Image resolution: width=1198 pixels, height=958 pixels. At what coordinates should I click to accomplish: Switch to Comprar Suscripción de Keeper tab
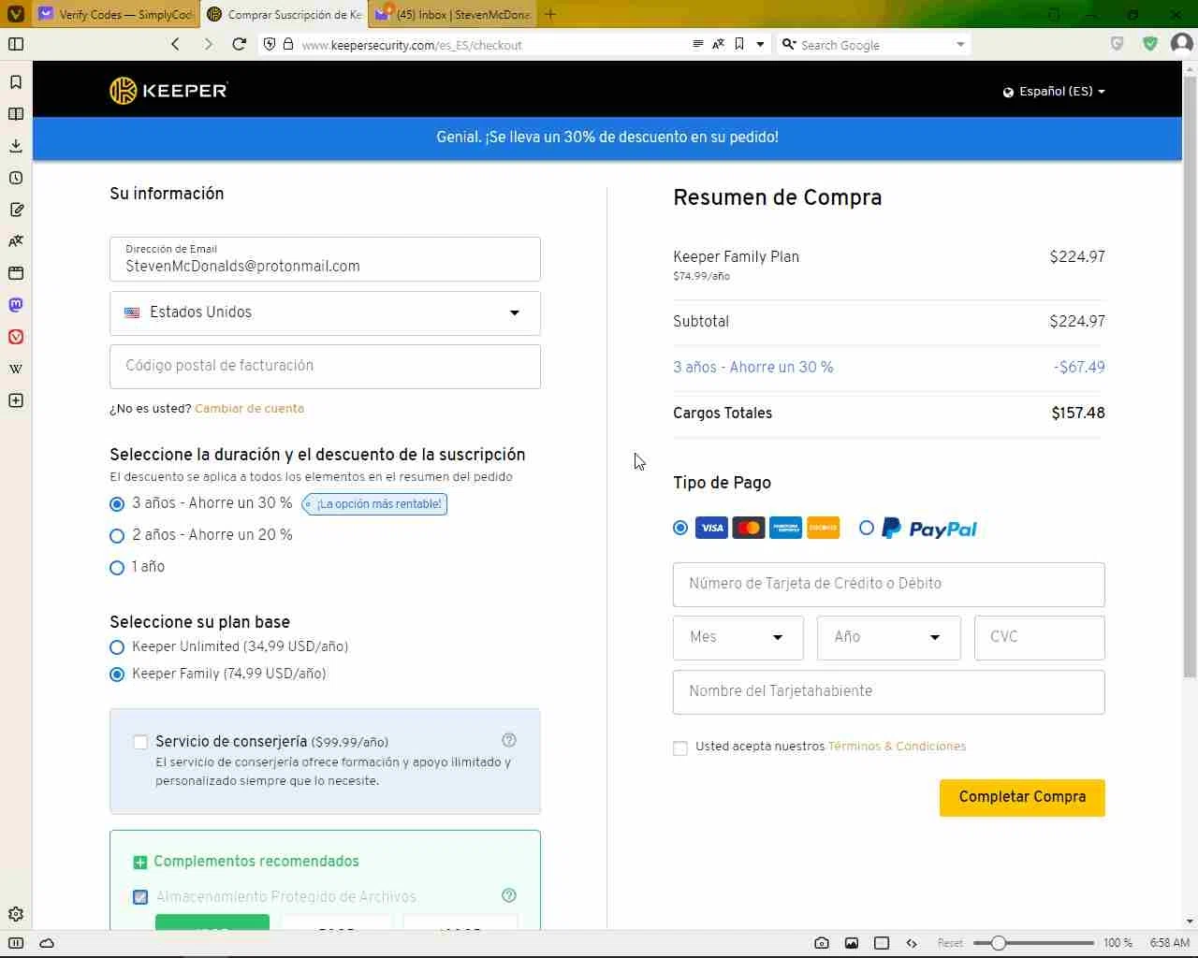point(285,14)
